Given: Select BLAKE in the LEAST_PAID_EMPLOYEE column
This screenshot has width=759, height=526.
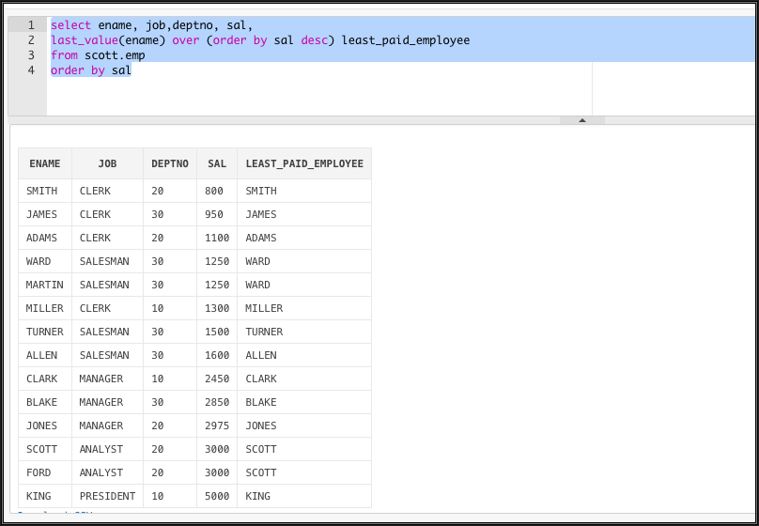Looking at the screenshot, I should 261,402.
